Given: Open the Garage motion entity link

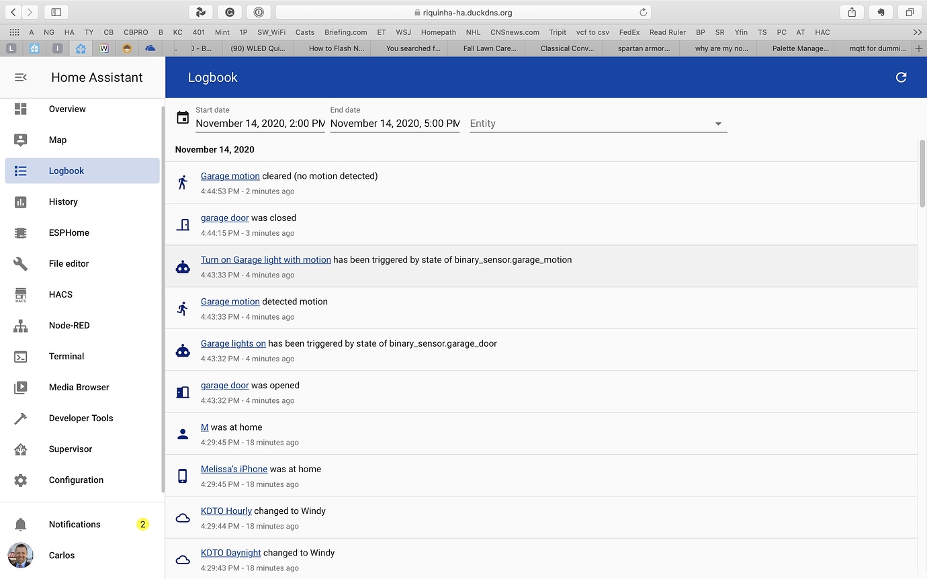Looking at the screenshot, I should pyautogui.click(x=230, y=175).
